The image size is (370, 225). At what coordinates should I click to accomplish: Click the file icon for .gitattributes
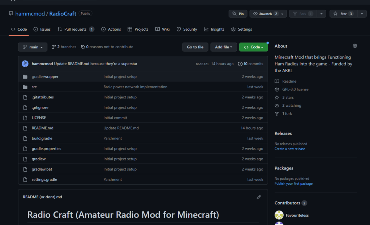coord(25,97)
